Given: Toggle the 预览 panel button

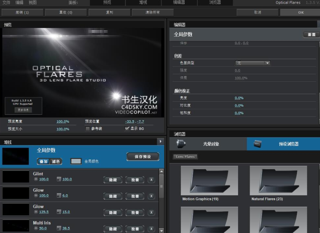Looking at the screenshot, I should click(x=107, y=2).
